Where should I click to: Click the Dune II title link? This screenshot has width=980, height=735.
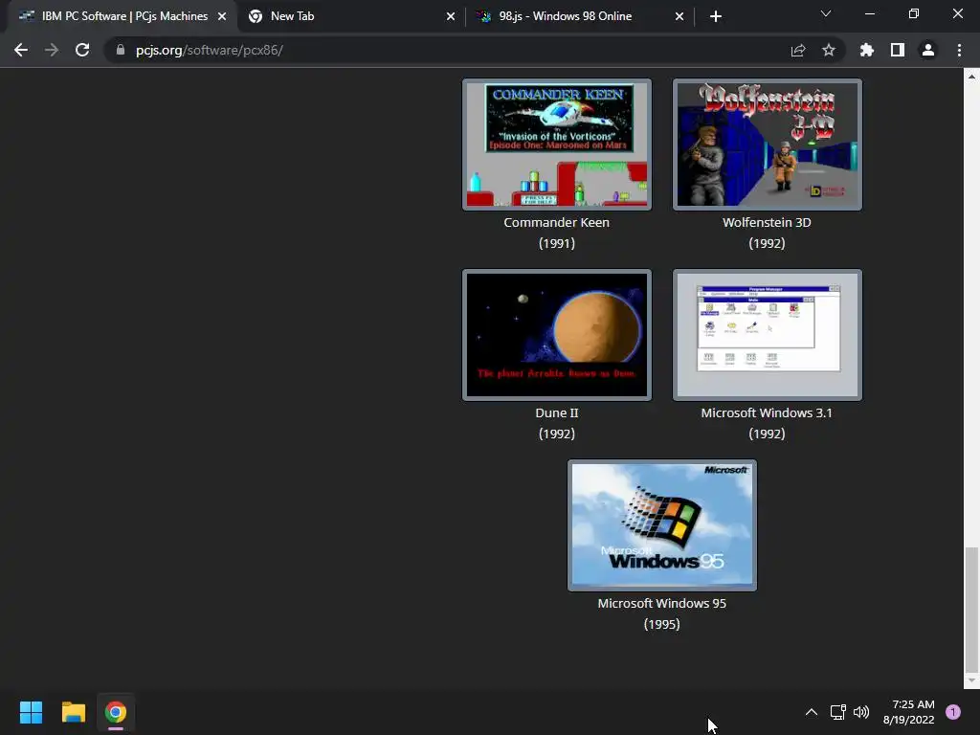point(557,413)
